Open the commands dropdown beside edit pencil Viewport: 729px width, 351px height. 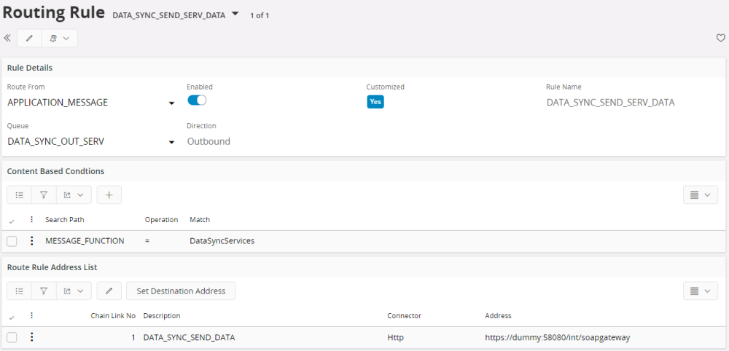point(59,38)
